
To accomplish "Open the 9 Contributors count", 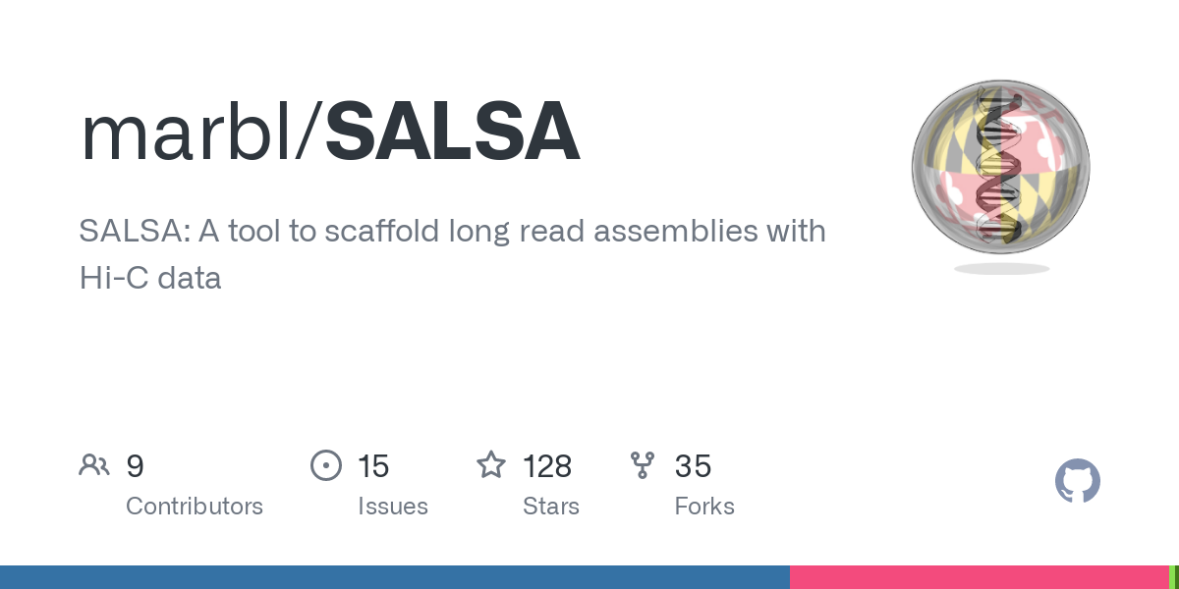I will tap(135, 466).
